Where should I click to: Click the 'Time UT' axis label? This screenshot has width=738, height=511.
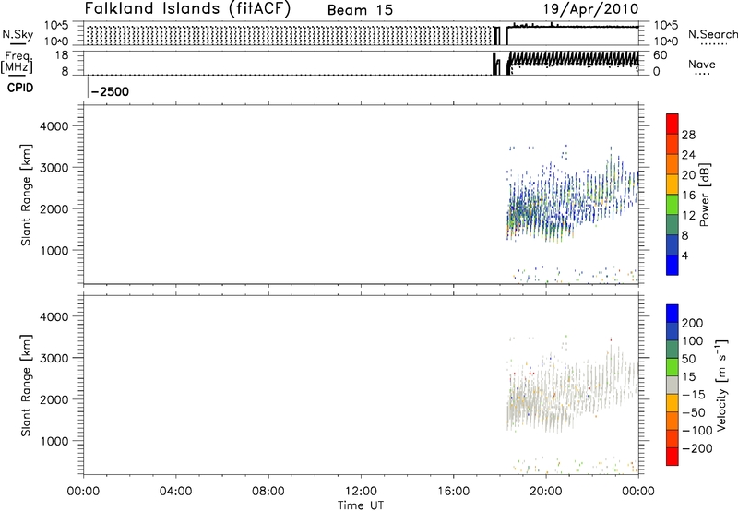(361, 505)
